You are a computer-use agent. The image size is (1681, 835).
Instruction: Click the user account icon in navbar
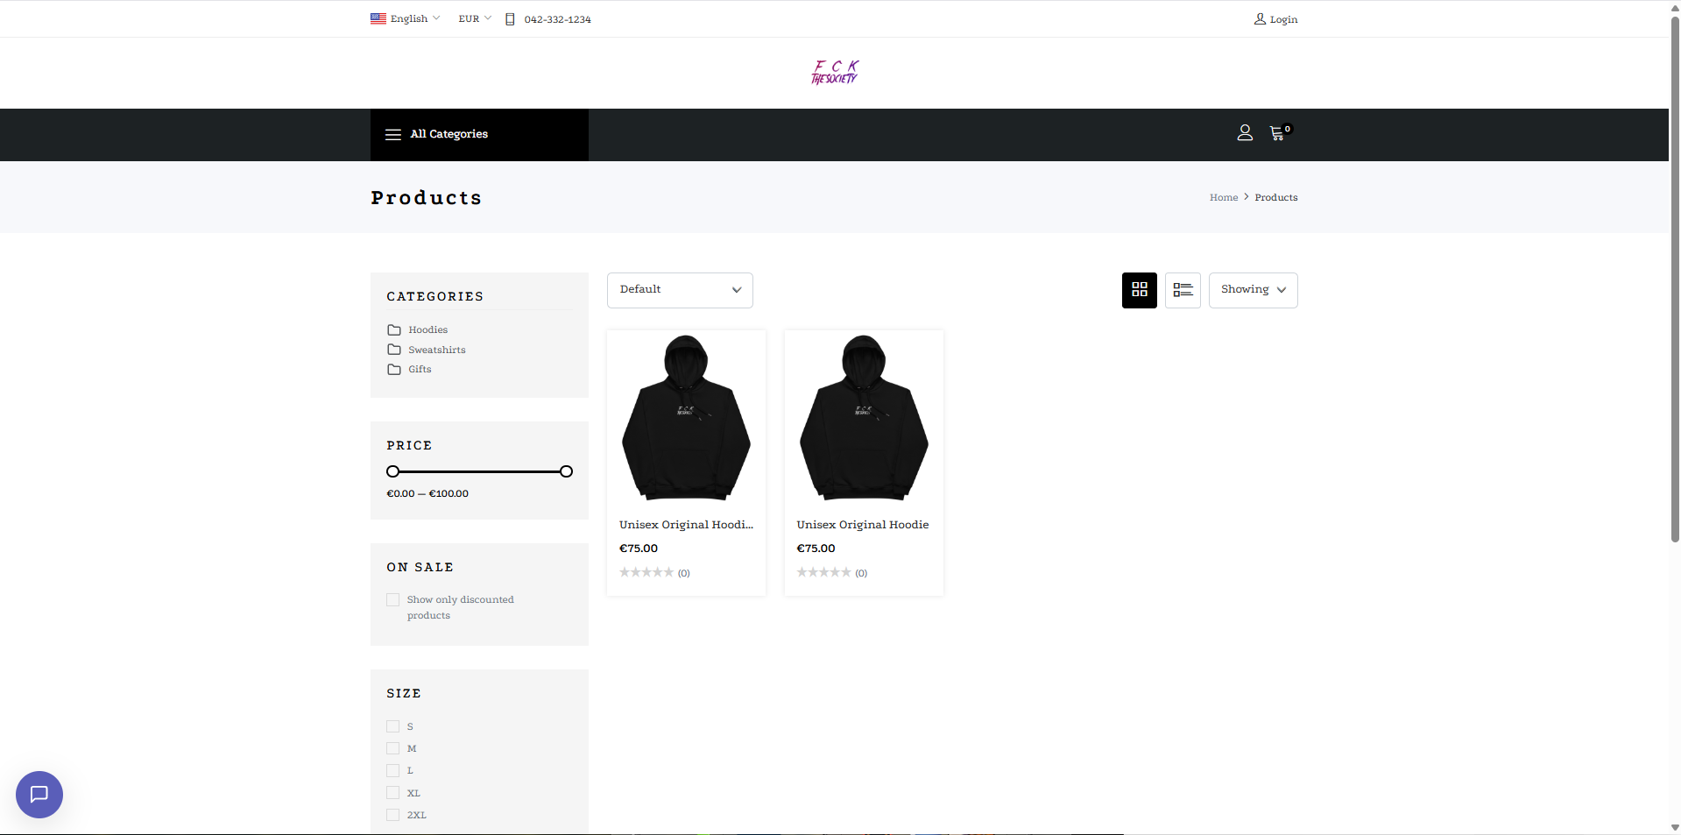point(1245,133)
